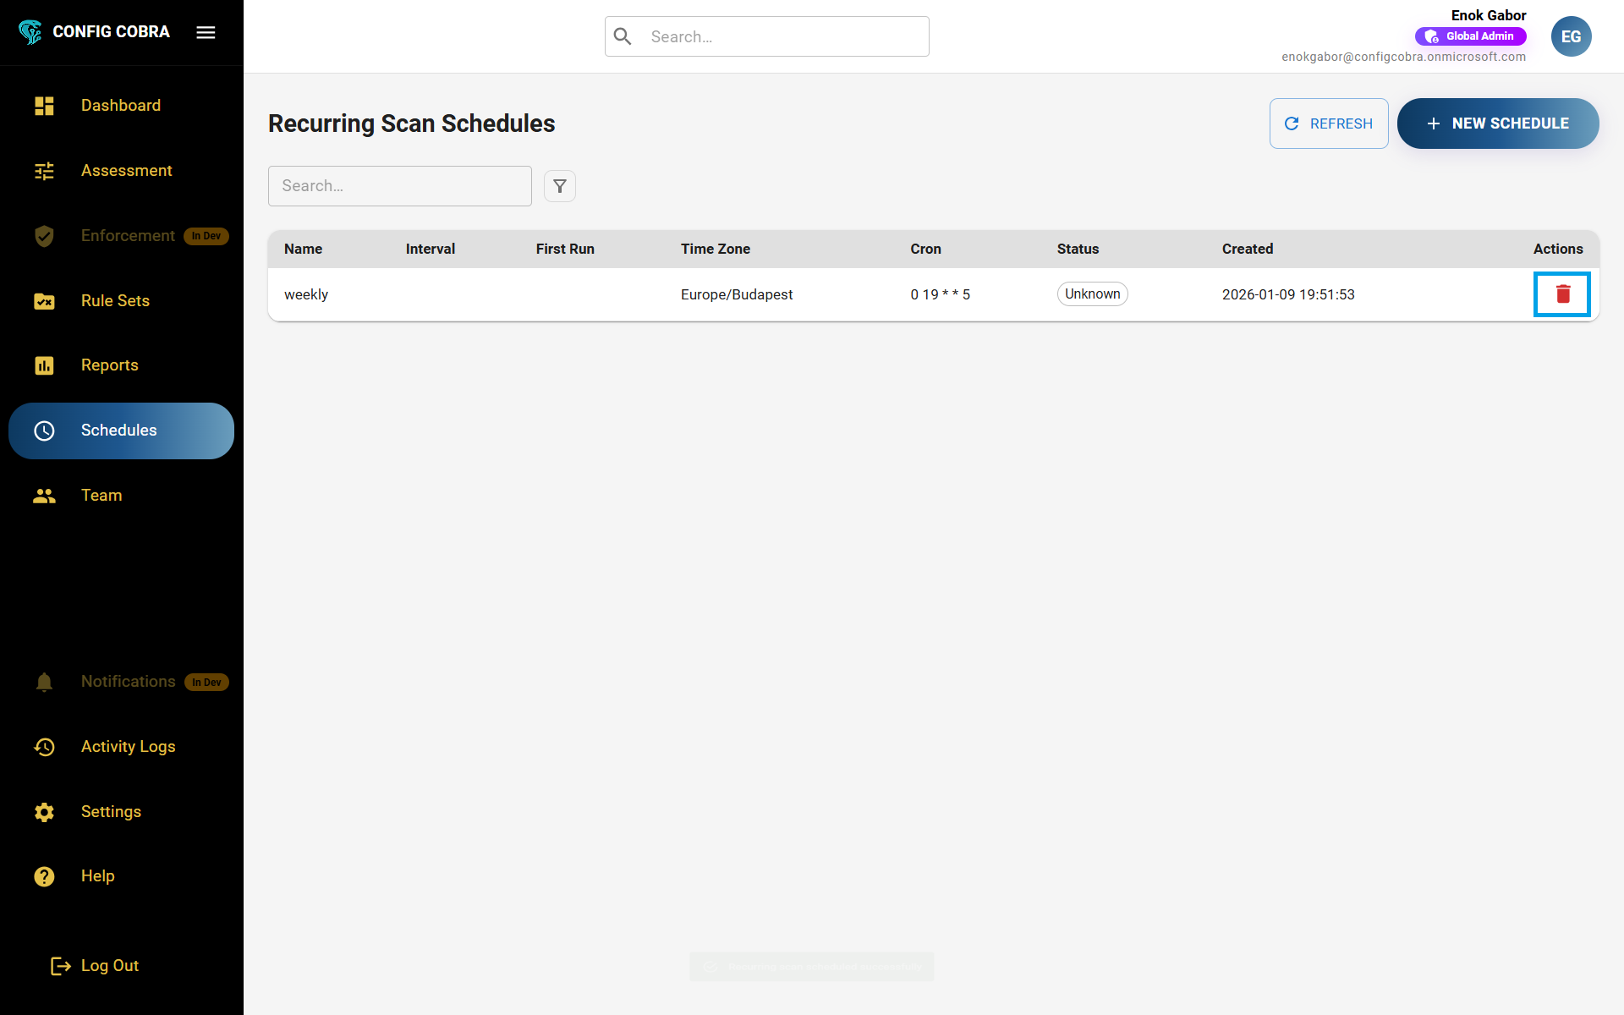Click the schedules Search field

click(399, 185)
